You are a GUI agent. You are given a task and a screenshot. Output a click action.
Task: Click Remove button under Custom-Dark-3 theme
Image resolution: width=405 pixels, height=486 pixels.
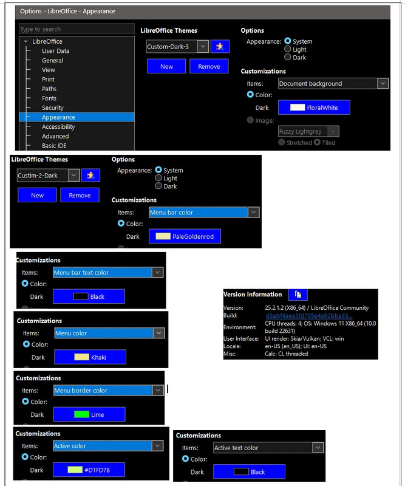pyautogui.click(x=209, y=66)
